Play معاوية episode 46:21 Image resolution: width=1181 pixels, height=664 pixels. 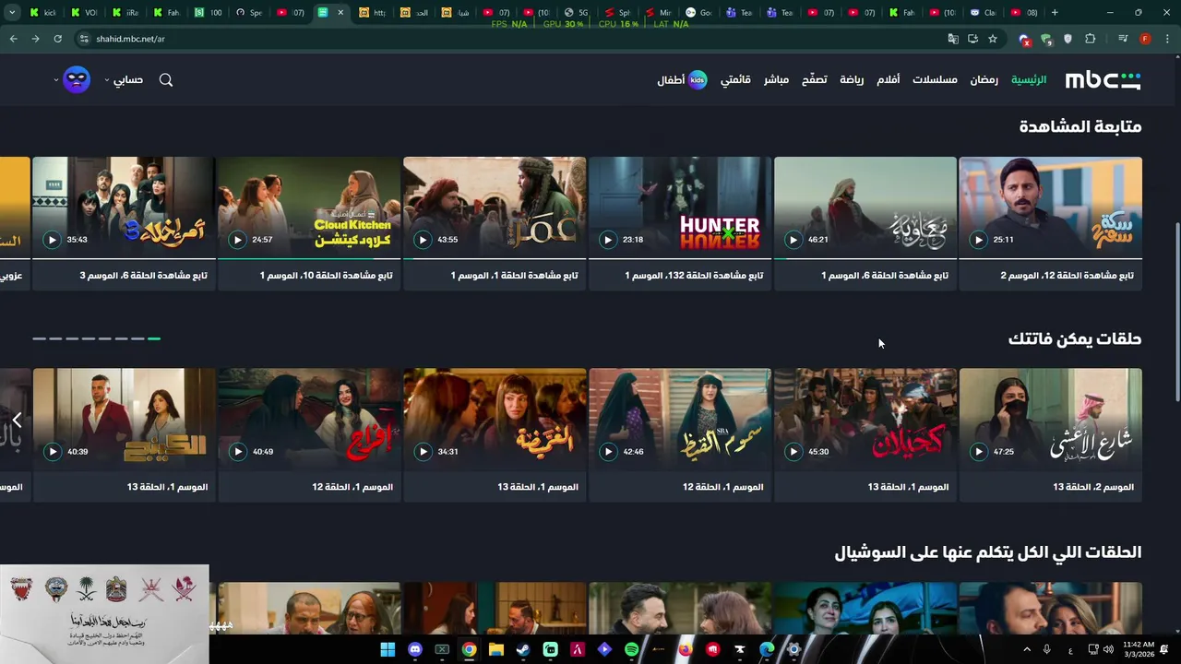(793, 240)
